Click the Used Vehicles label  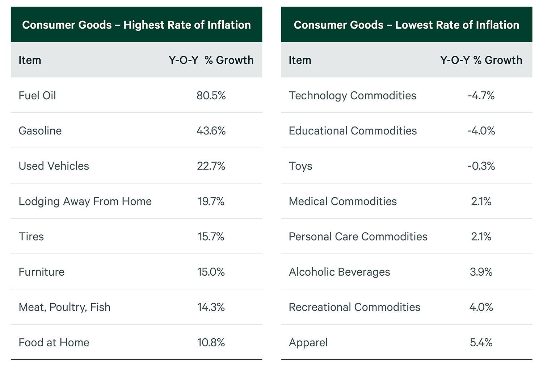(x=54, y=166)
